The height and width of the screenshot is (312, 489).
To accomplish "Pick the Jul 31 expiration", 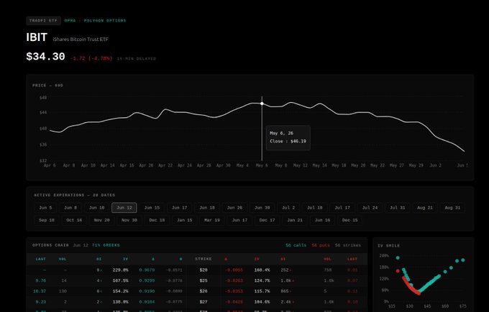I will click(x=397, y=208).
